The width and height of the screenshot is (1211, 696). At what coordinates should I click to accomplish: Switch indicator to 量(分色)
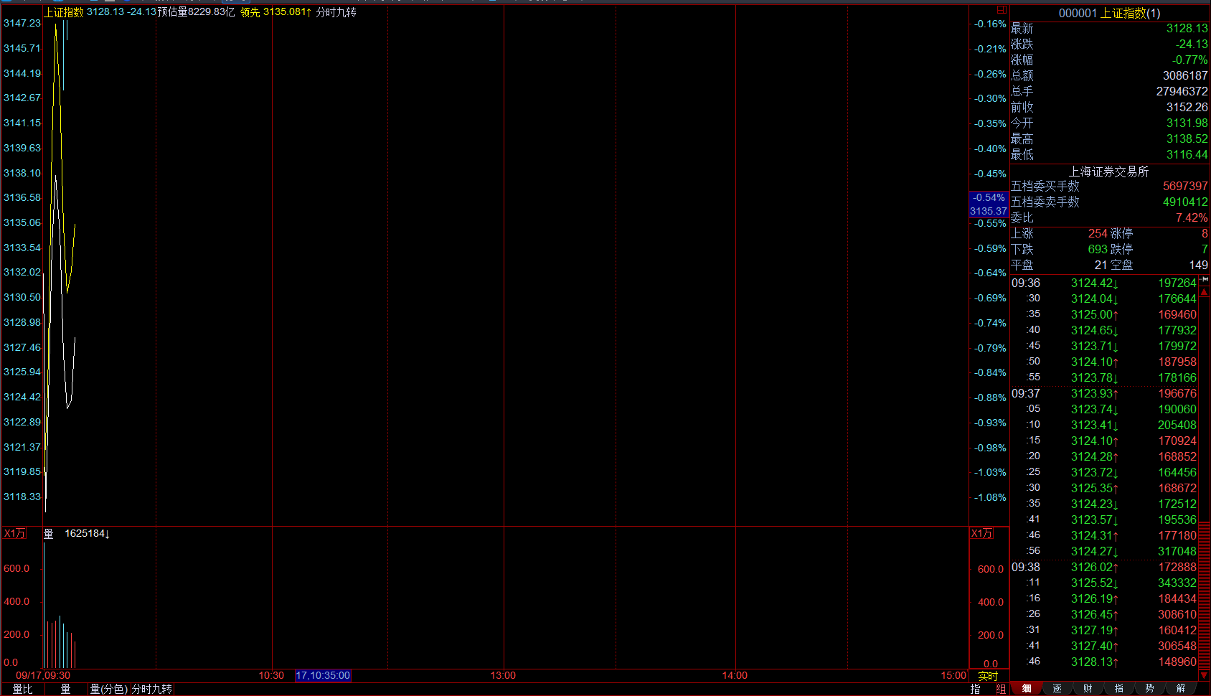click(x=108, y=689)
